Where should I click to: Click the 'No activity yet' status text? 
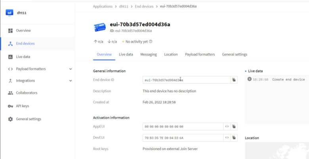[137, 42]
